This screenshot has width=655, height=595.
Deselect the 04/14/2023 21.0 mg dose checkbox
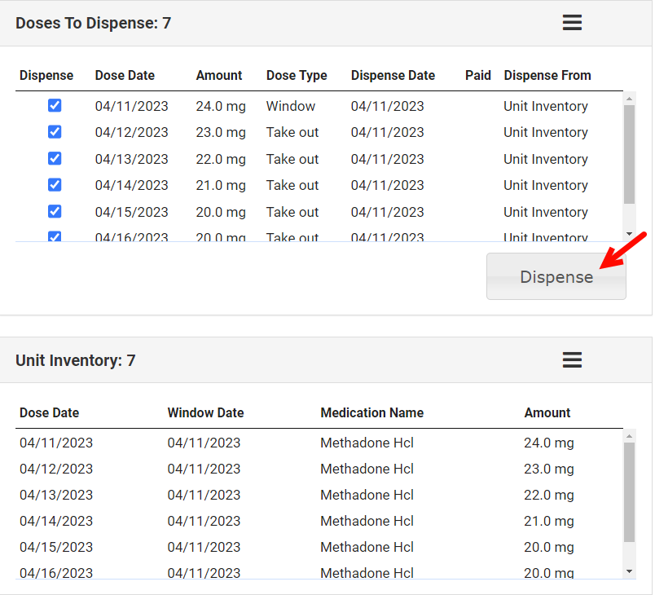coord(55,185)
